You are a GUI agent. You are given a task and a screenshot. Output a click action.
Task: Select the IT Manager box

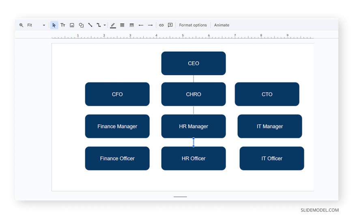coord(270,126)
